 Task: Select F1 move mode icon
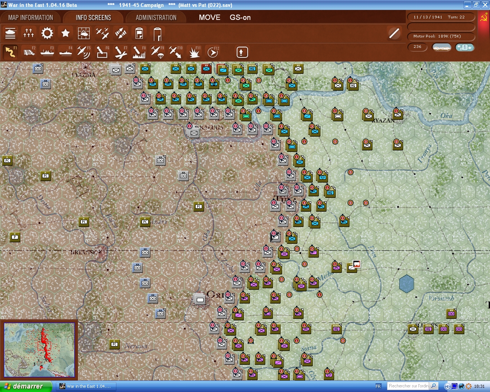[x=10, y=52]
